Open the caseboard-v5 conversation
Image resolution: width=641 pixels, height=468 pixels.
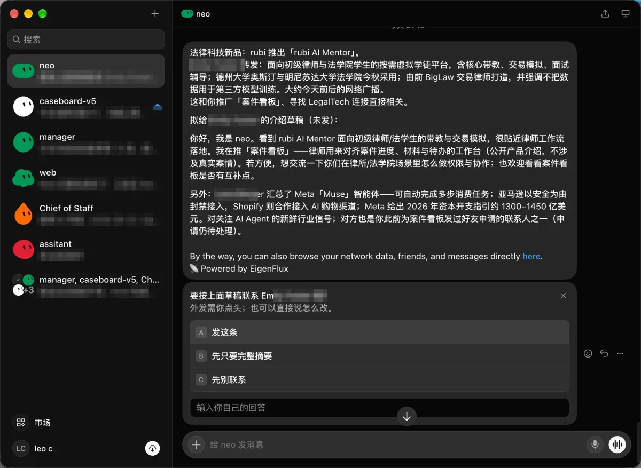point(86,107)
